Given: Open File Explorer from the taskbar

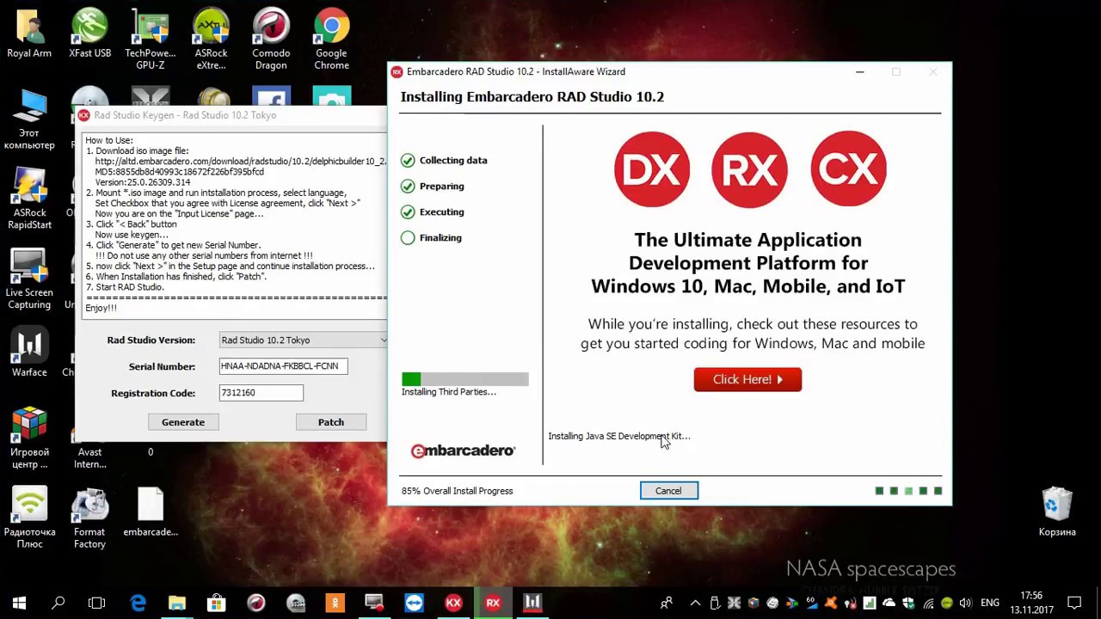Looking at the screenshot, I should pos(176,603).
